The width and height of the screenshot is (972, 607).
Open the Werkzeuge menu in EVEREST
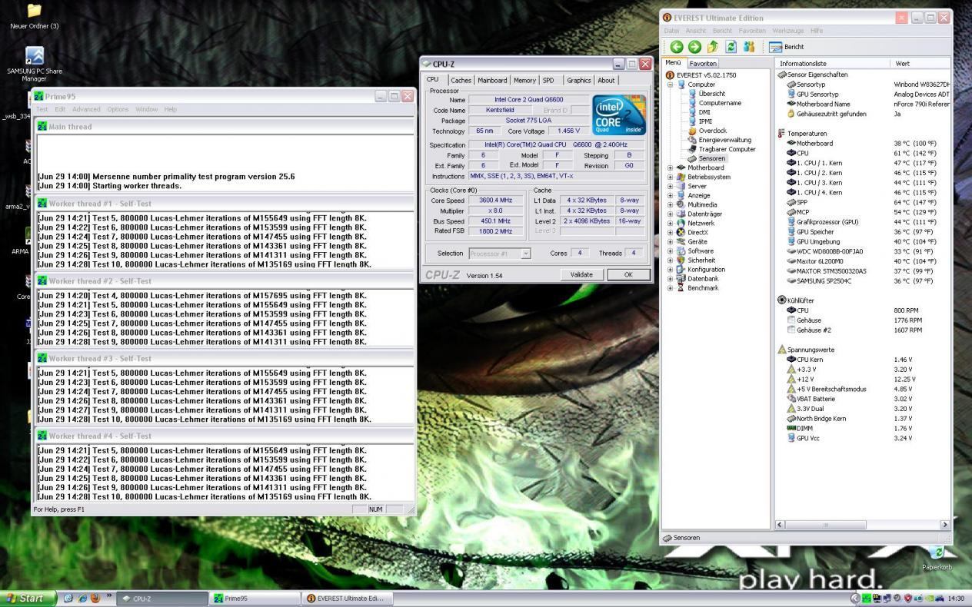(x=788, y=31)
